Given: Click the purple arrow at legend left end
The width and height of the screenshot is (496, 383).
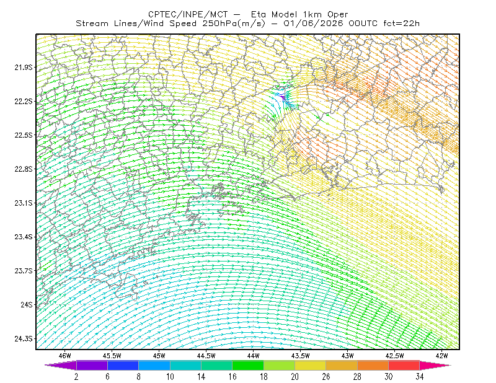Looking at the screenshot, I should (x=60, y=365).
